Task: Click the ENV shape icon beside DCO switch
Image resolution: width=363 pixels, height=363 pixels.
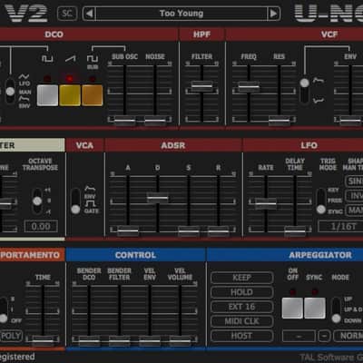Action: 25,99
